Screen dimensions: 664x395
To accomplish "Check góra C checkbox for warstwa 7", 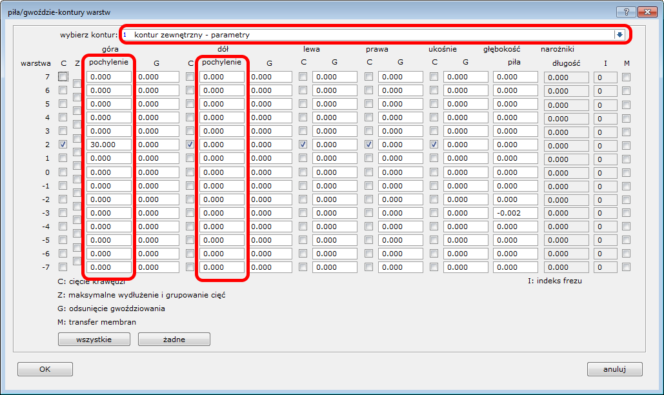I will pos(63,77).
